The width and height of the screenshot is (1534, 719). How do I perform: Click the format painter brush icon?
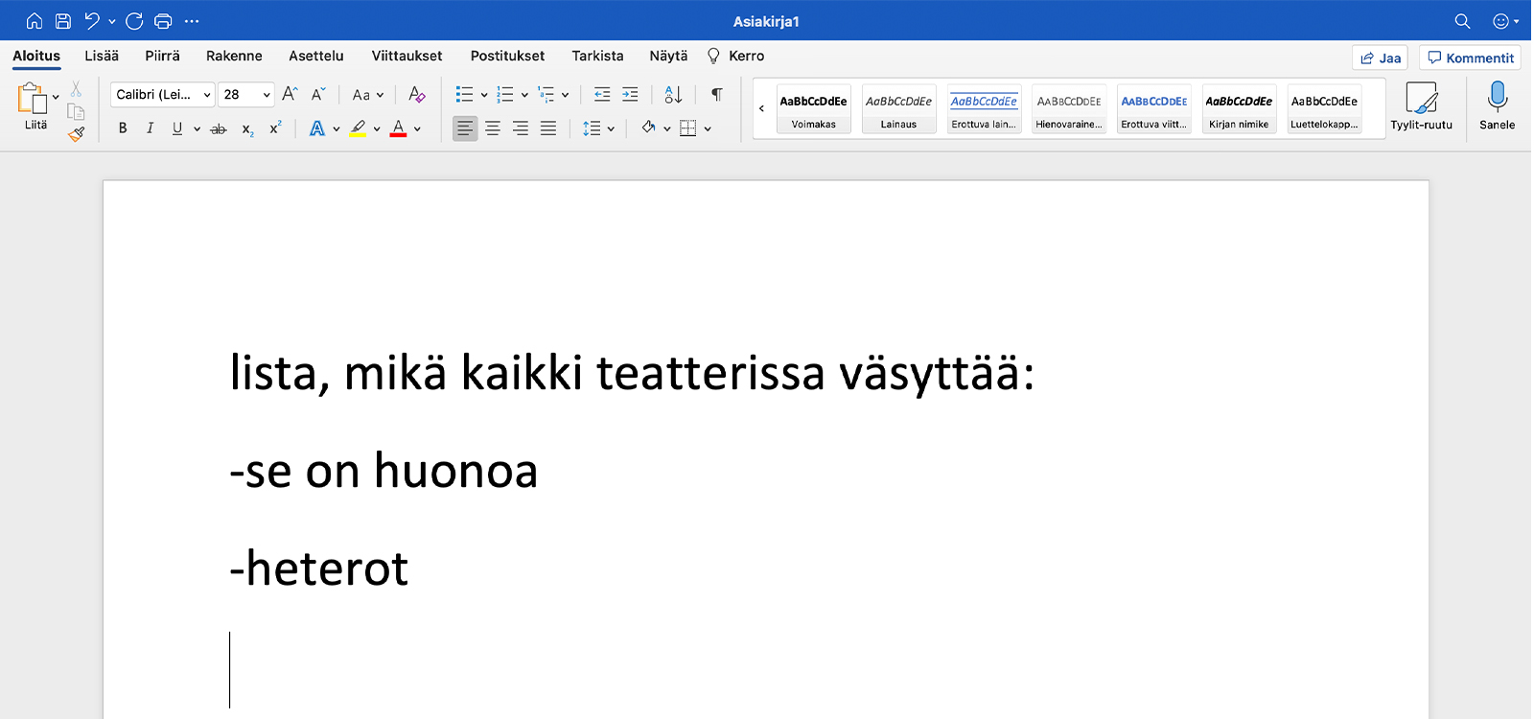77,135
